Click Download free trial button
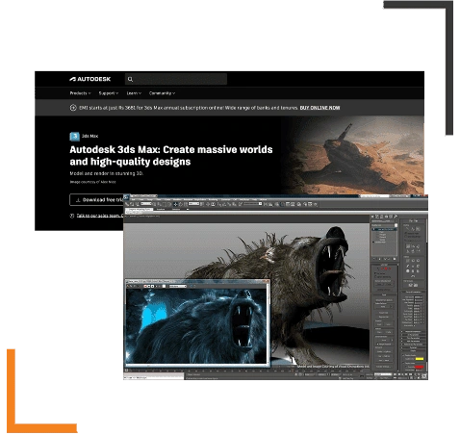This screenshot has height=435, width=460. pos(97,199)
